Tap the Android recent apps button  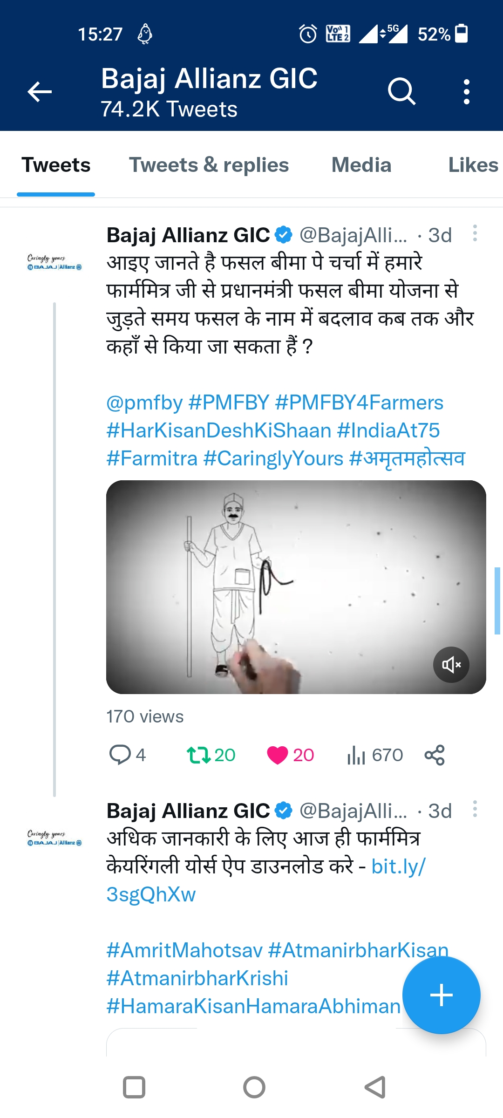pos(134,1088)
